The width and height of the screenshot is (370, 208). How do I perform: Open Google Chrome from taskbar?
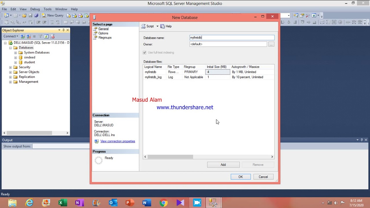[x=163, y=203]
